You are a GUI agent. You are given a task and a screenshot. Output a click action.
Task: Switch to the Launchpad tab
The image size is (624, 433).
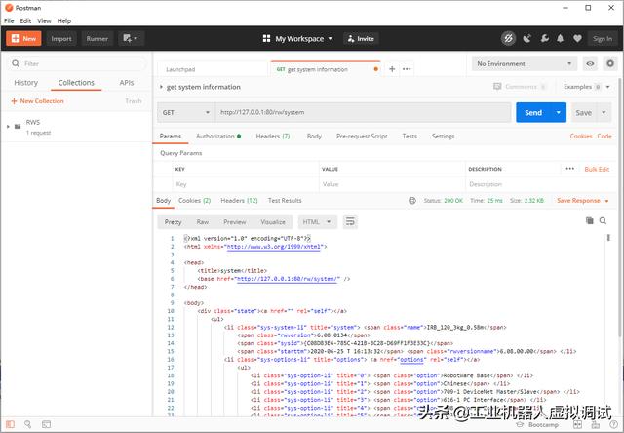pos(212,69)
